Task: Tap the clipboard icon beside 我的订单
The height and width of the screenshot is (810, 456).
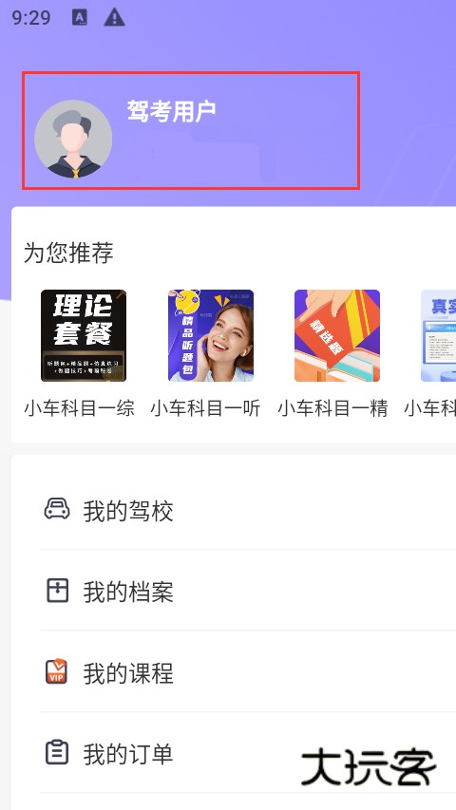Action: click(57, 752)
